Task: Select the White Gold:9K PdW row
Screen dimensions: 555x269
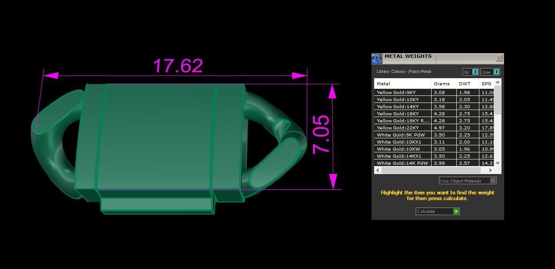Action: pyautogui.click(x=434, y=135)
